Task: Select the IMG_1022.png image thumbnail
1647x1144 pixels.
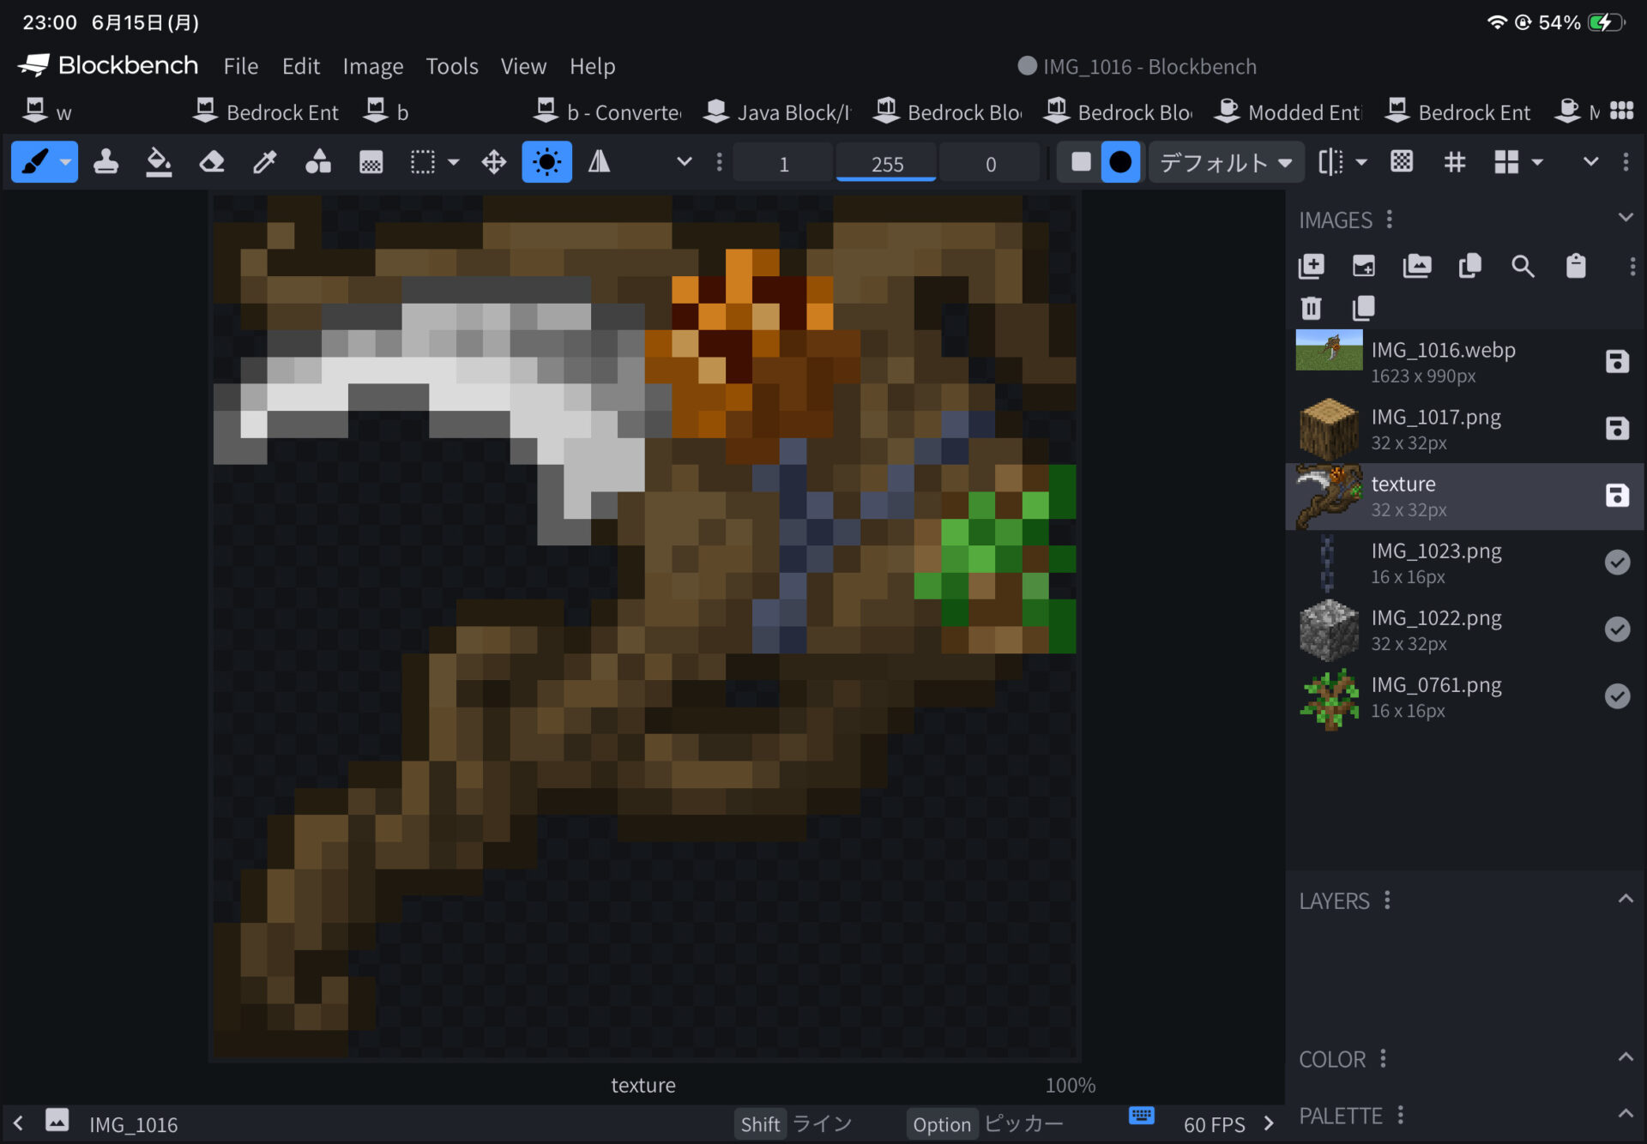Action: (x=1329, y=630)
